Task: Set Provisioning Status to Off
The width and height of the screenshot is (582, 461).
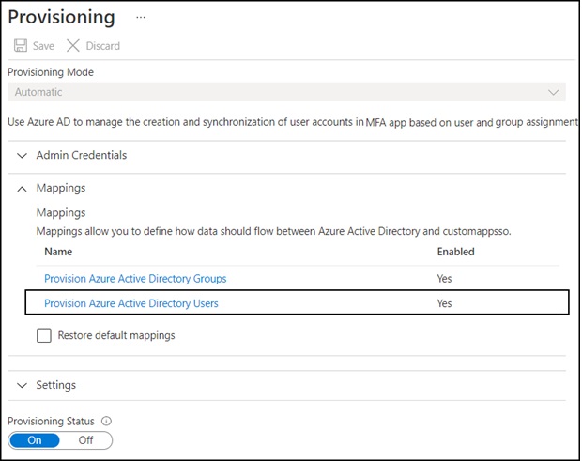Action: 85,440
